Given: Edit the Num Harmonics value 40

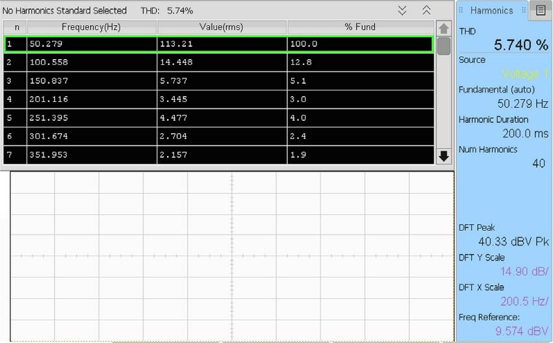Looking at the screenshot, I should (538, 164).
